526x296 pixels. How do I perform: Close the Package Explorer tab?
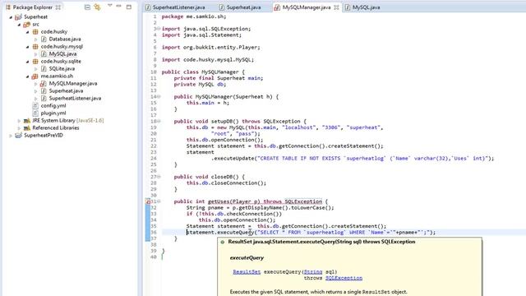click(x=58, y=7)
